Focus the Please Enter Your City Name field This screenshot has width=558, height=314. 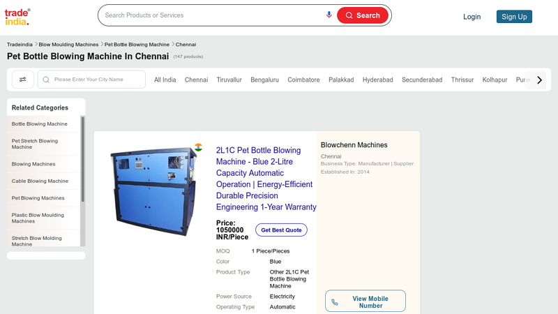tap(91, 80)
